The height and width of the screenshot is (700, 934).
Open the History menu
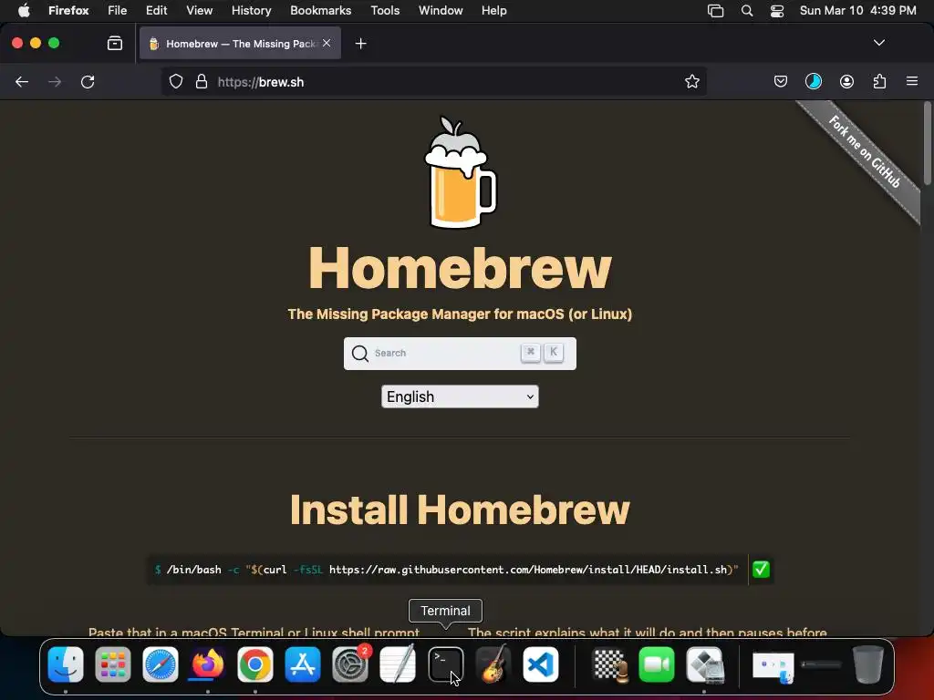click(252, 11)
